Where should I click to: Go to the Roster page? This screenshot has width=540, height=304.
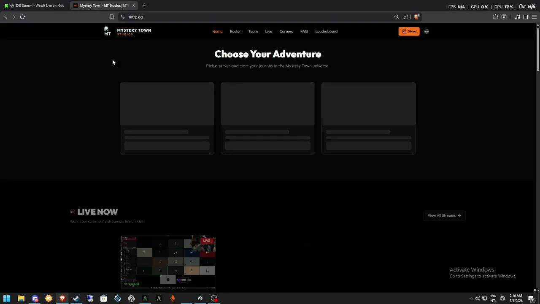click(235, 31)
